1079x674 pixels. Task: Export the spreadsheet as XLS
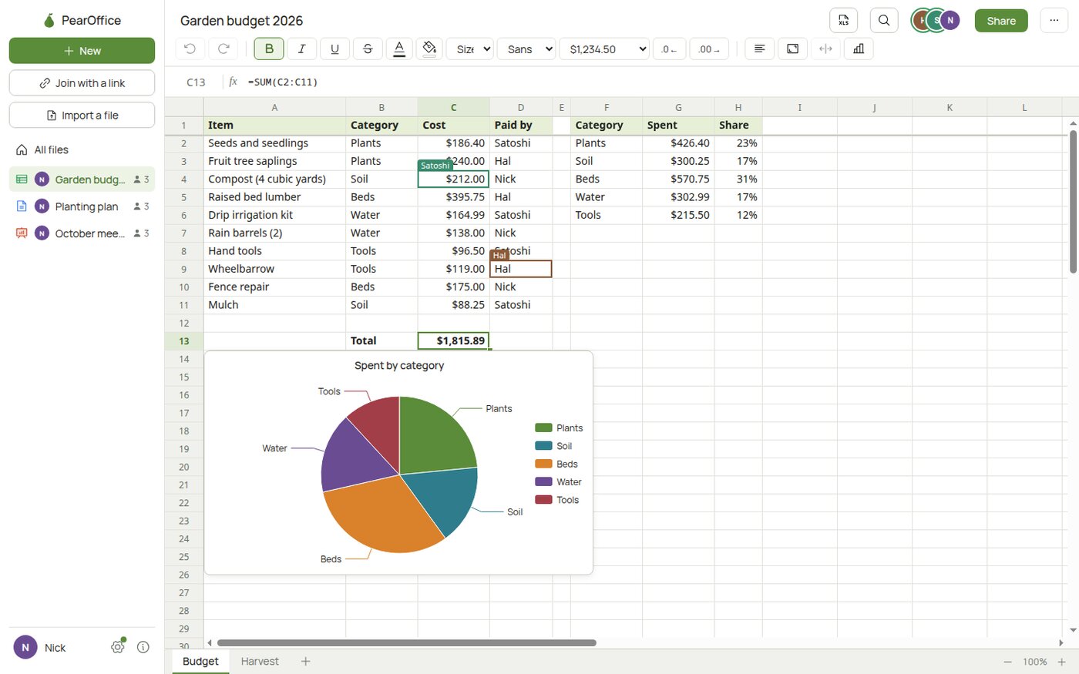843,21
